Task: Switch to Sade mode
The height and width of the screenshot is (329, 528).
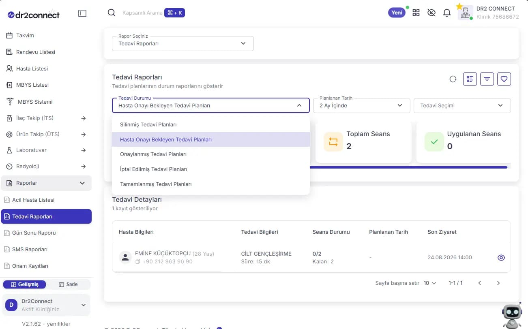Action: [x=68, y=284]
